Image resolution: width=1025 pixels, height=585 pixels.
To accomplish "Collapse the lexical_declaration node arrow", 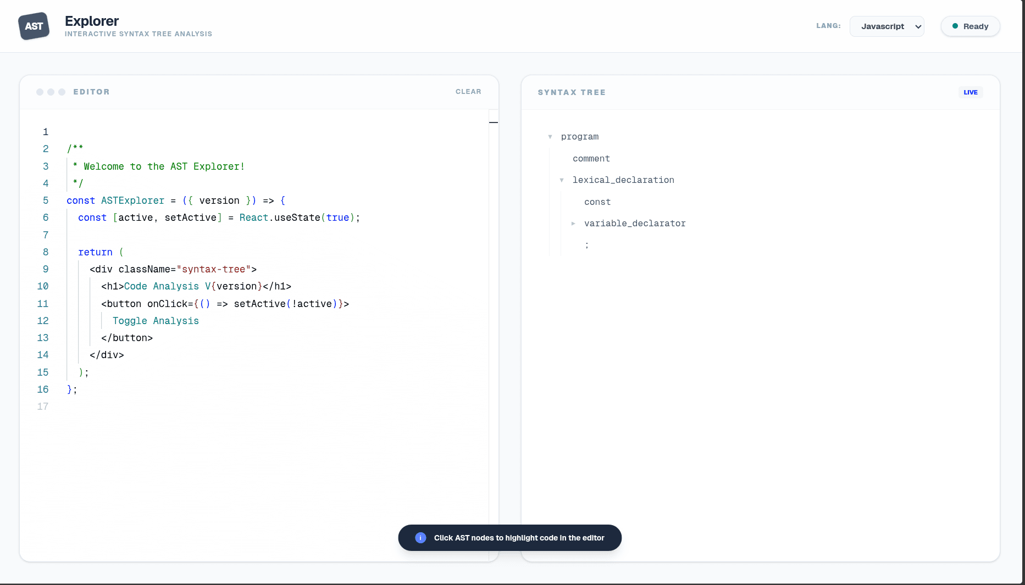I will click(x=562, y=180).
